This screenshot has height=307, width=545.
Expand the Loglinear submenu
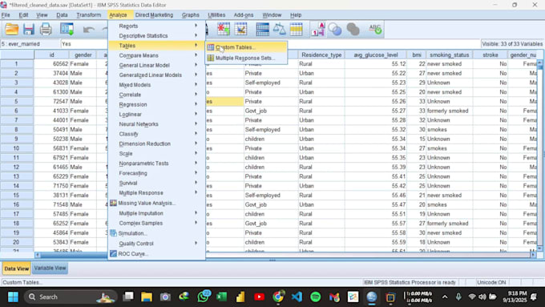point(156,115)
